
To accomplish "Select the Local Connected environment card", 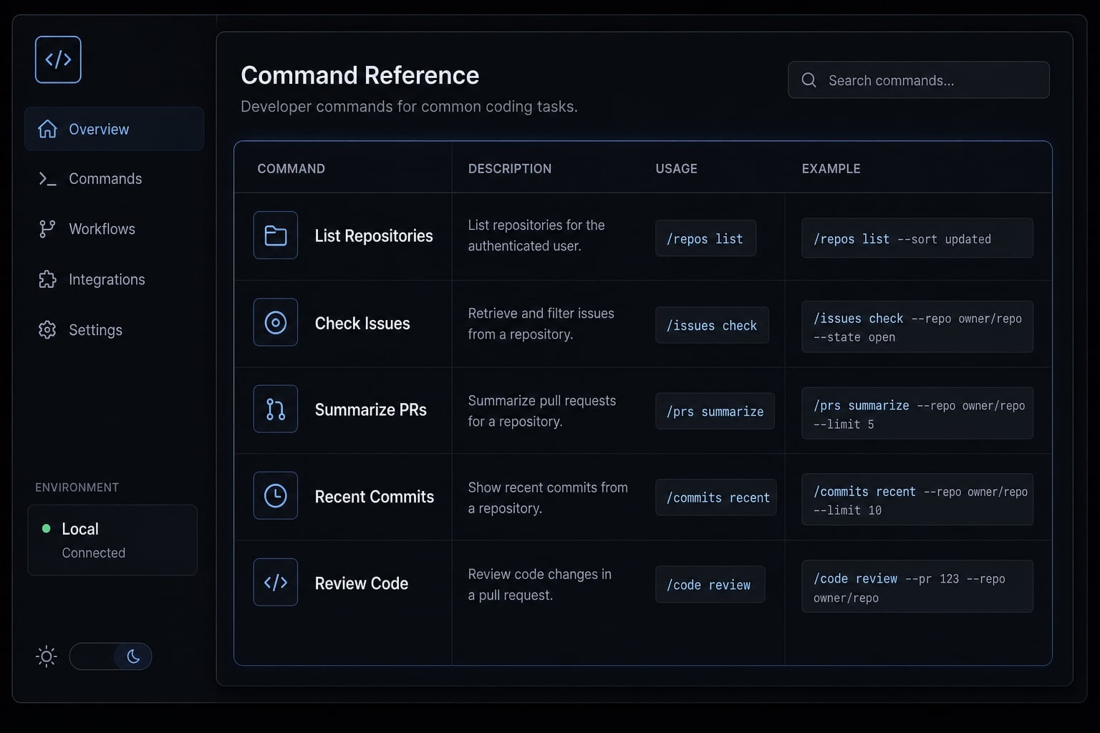I will [x=112, y=540].
